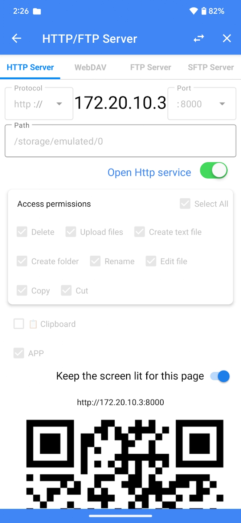241x523 pixels.
Task: Open the Protocol dropdown
Action: click(39, 104)
